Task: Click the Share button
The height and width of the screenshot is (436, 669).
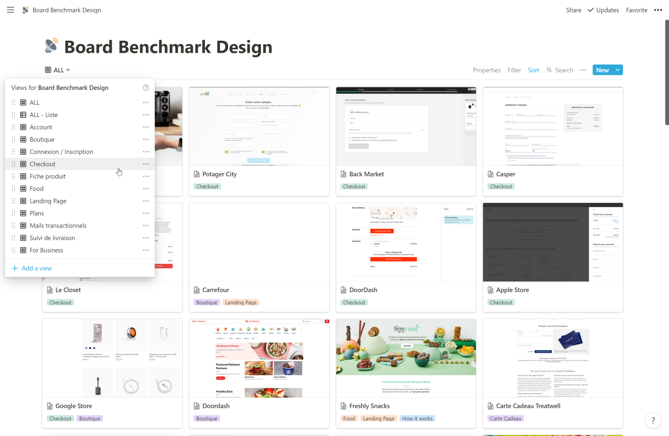Action: click(573, 10)
